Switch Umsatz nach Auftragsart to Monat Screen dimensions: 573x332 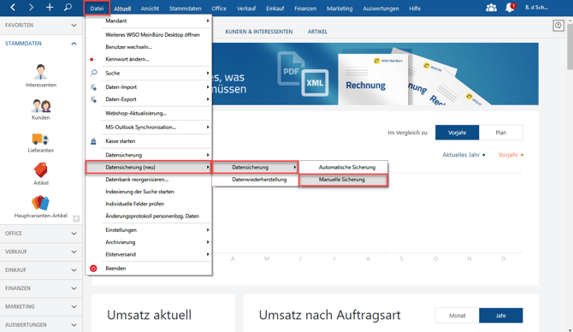458,316
